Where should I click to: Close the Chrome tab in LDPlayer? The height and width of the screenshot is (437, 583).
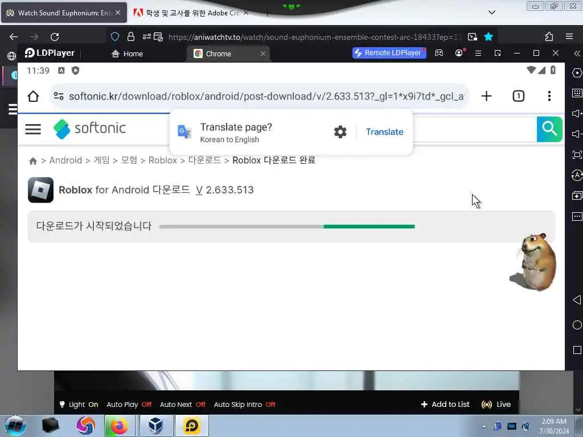[263, 53]
